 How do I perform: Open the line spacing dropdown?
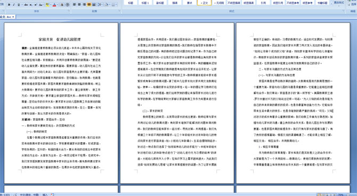[100, 4]
